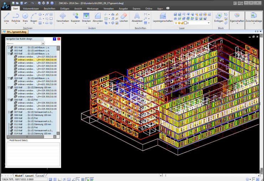264x181 pixels.
Task: Click the Zwischenablage clipboard button
Action: 254,17
